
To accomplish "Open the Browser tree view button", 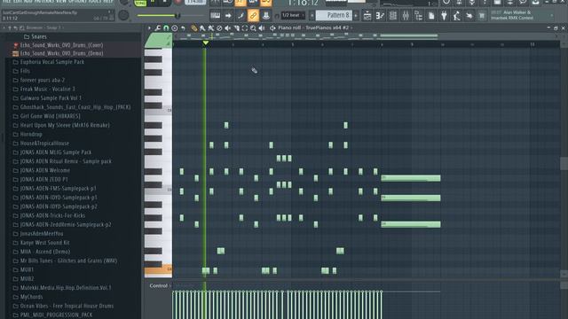I will pos(418,16).
